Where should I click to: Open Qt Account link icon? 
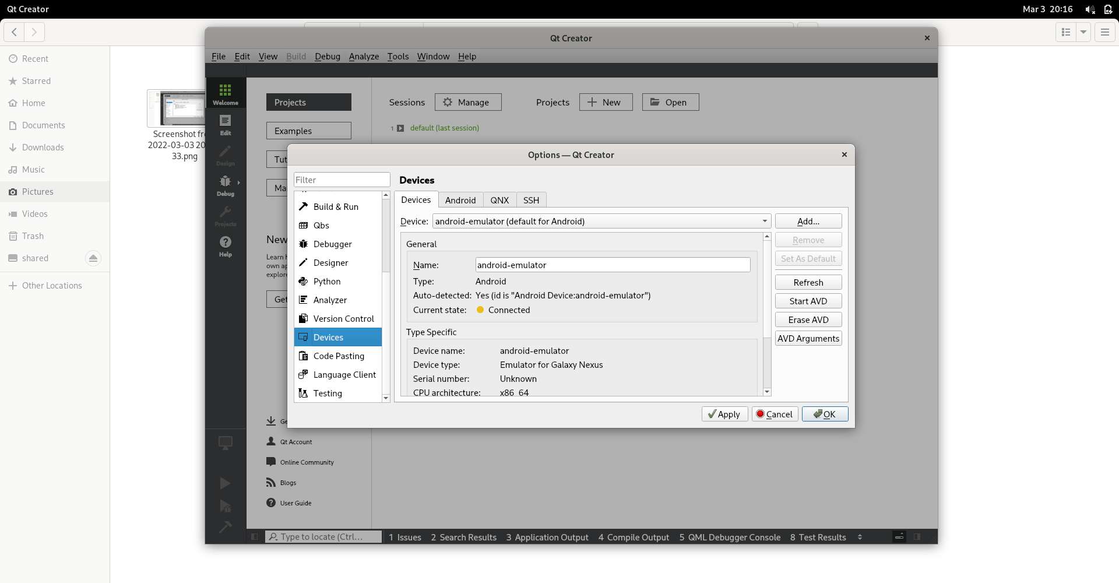(x=271, y=441)
